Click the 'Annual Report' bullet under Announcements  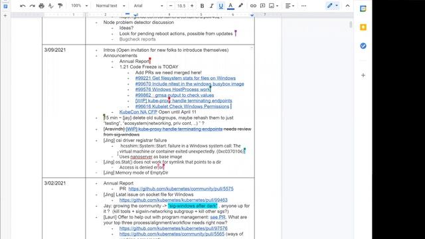click(134, 61)
